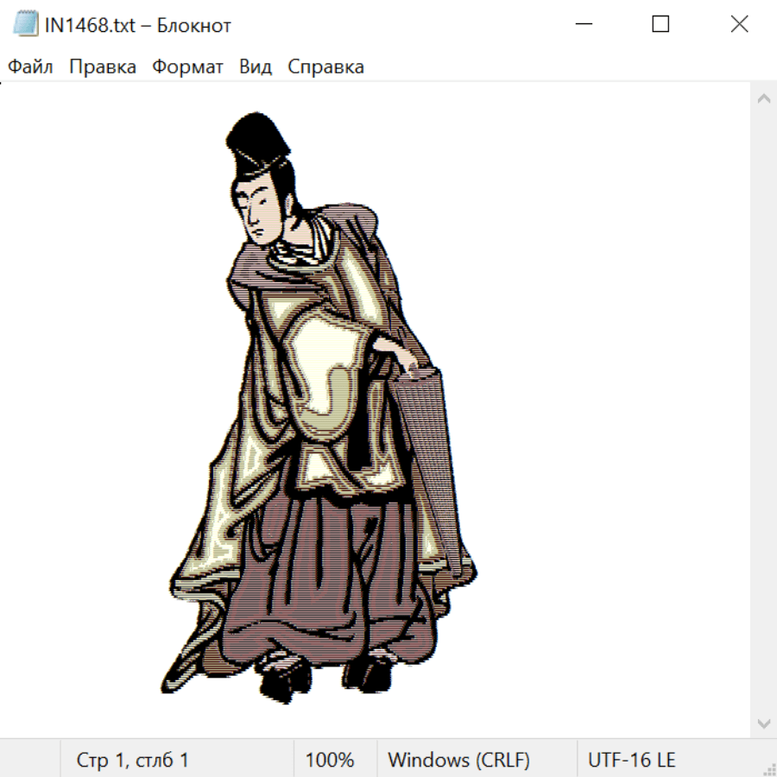This screenshot has height=777, width=777.
Task: Click the scroll up arrow
Action: click(x=763, y=99)
